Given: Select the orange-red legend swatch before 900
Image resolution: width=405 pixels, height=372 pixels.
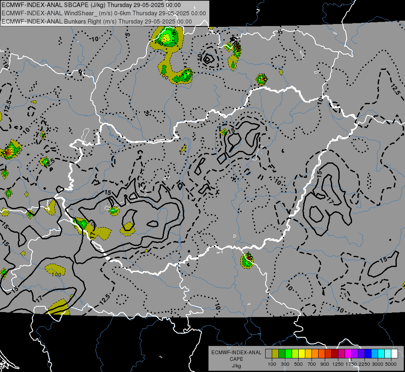Looking at the screenshot, I should point(321,354).
